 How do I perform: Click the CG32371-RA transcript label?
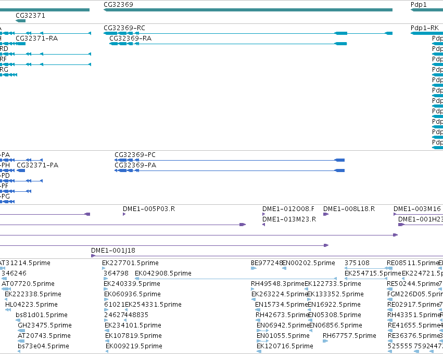click(37, 38)
